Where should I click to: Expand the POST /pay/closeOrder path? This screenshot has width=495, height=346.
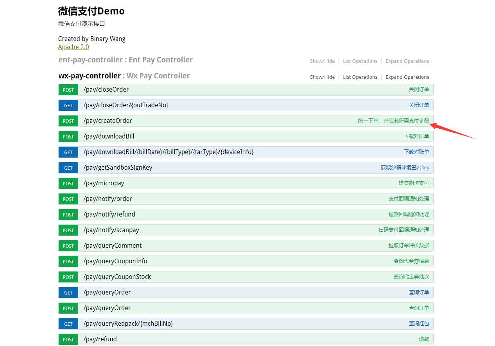coord(106,90)
